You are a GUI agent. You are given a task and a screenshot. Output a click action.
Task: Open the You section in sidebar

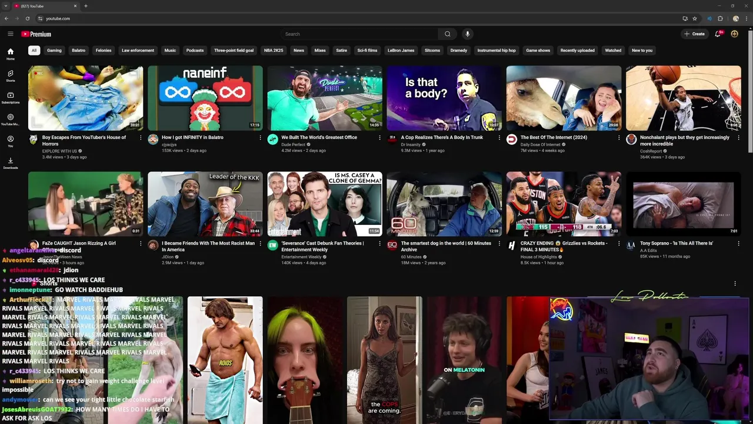pos(11,141)
